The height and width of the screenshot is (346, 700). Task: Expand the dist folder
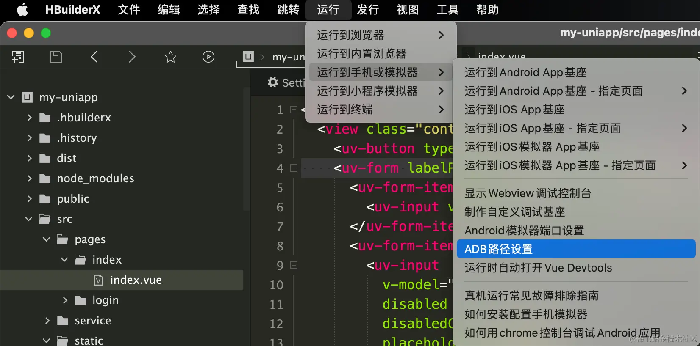(x=29, y=158)
